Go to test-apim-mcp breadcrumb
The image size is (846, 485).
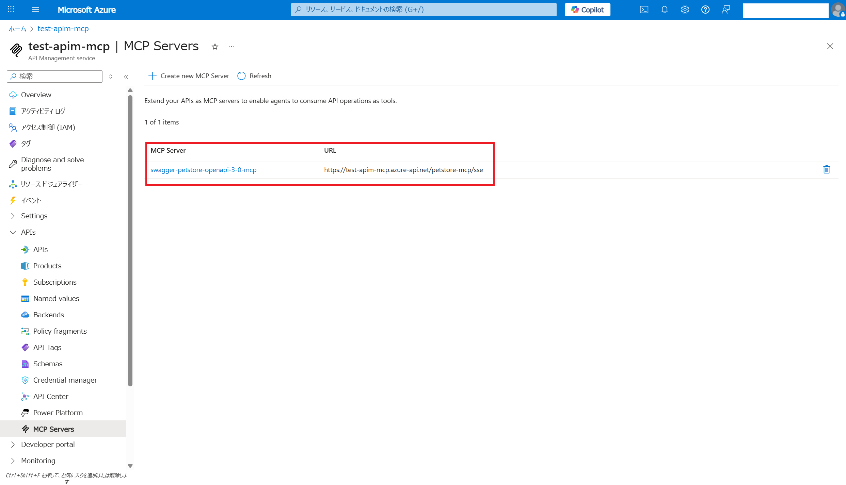63,29
